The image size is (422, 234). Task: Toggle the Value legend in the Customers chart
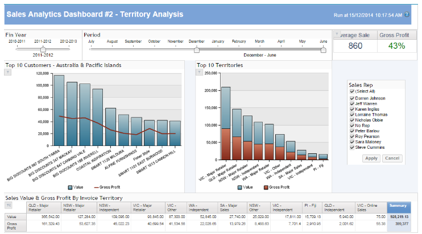(76, 187)
